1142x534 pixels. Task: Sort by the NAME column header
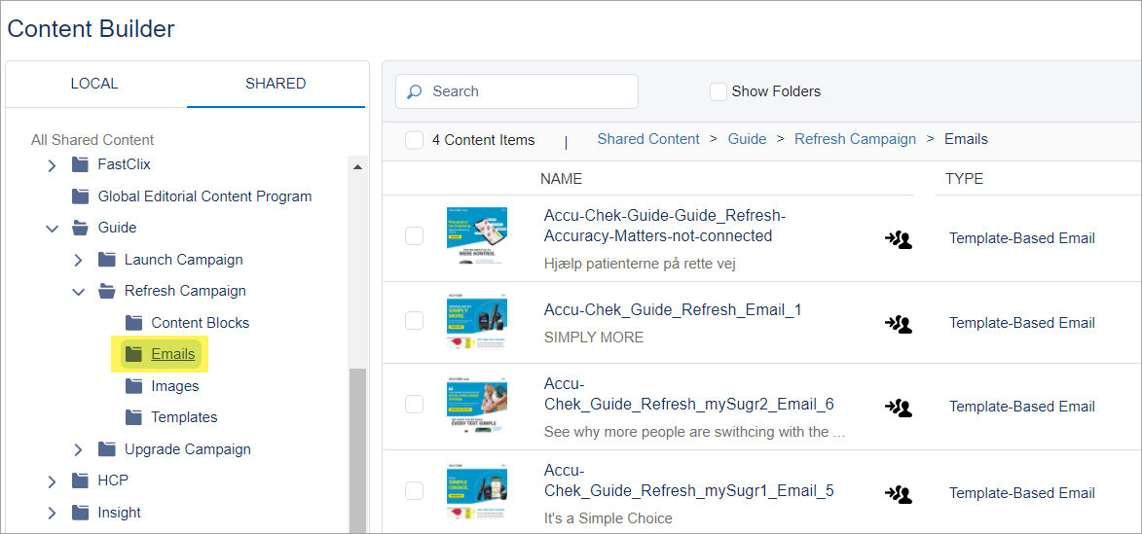[x=561, y=179]
